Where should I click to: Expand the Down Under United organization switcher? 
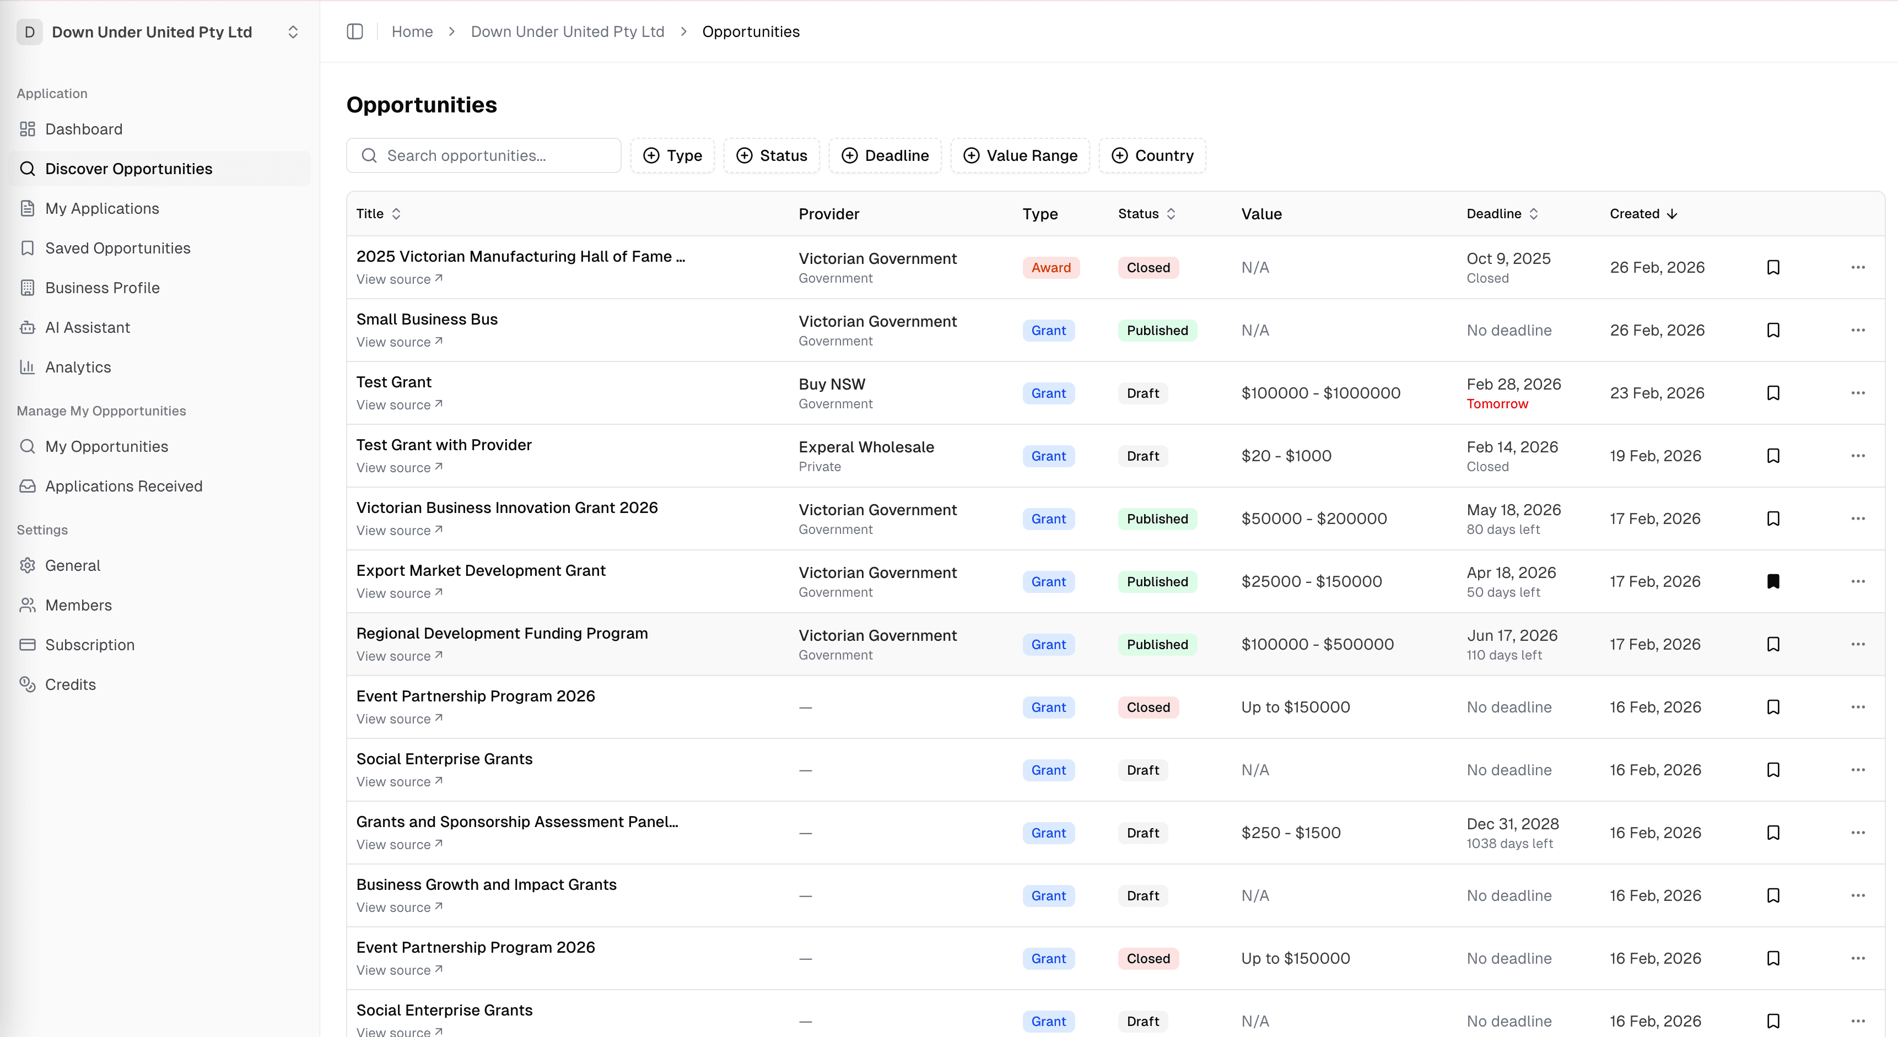point(293,31)
